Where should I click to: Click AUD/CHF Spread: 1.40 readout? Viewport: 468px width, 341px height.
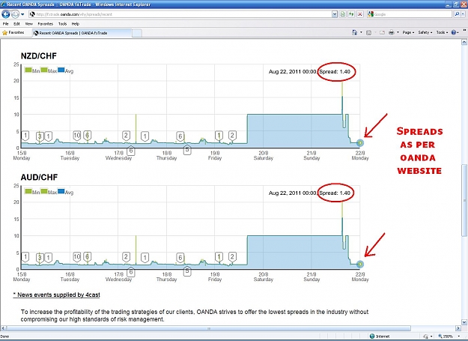coord(335,193)
